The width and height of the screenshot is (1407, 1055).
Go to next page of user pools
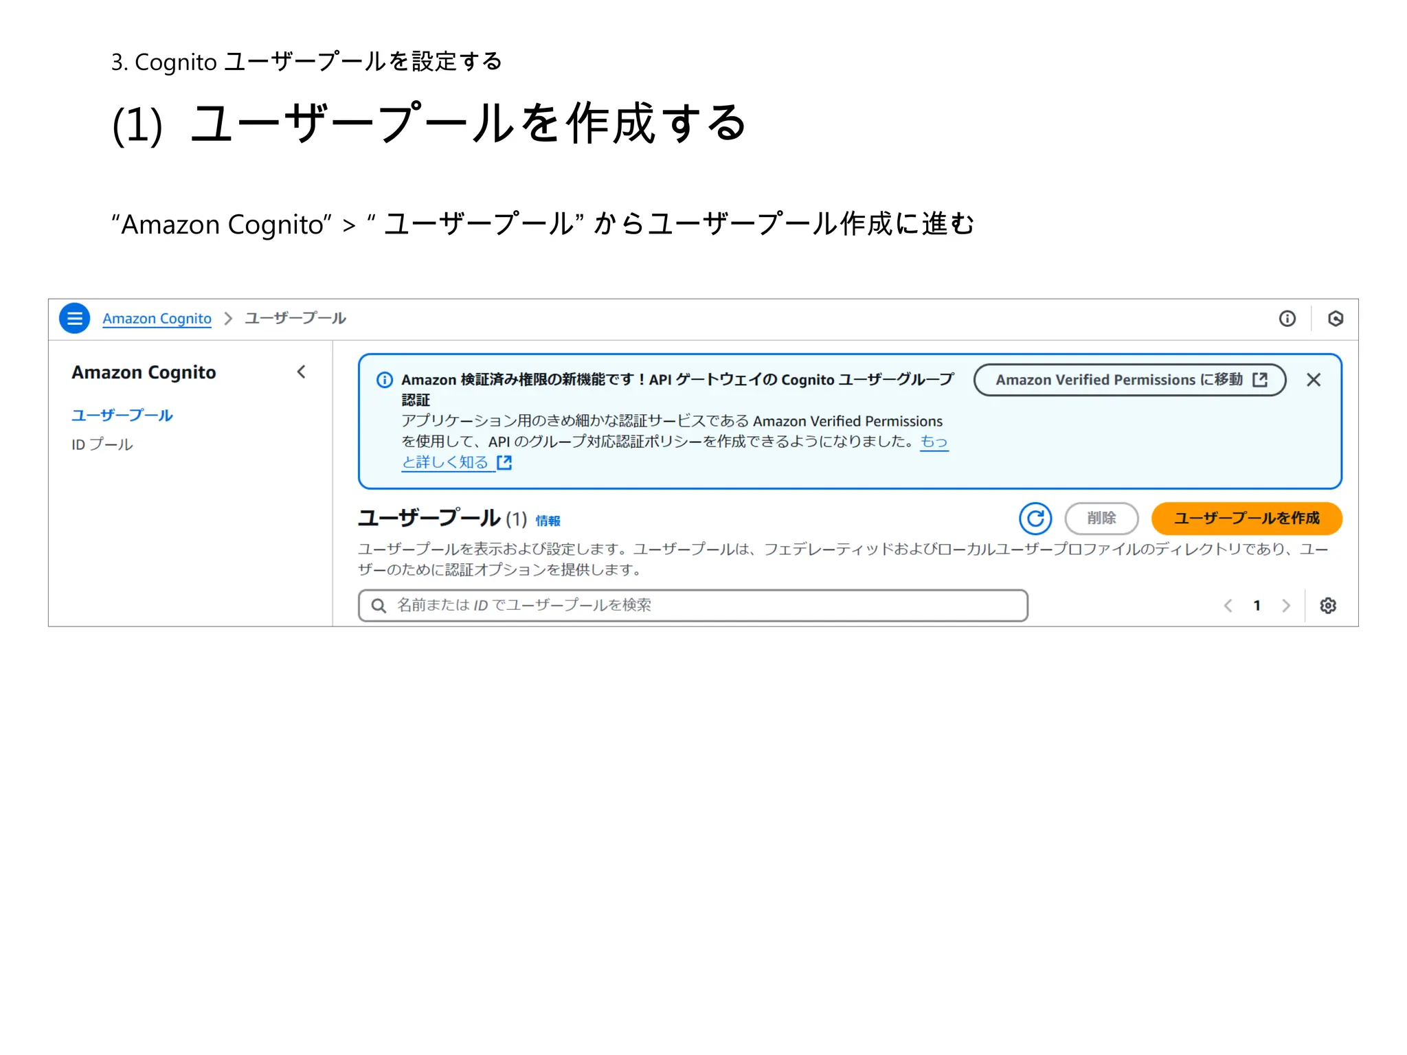pos(1285,605)
